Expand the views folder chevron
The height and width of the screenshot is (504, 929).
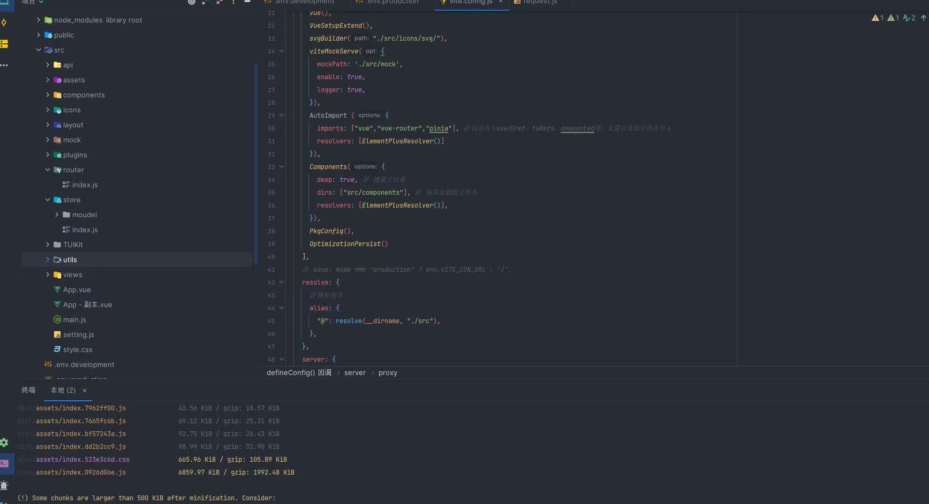click(x=48, y=274)
